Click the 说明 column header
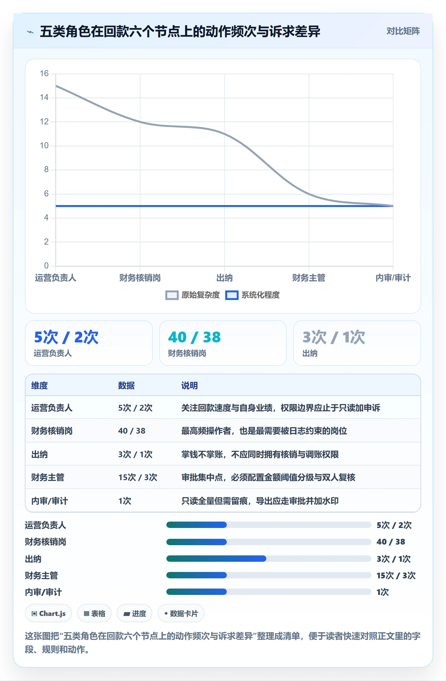 [x=190, y=385]
